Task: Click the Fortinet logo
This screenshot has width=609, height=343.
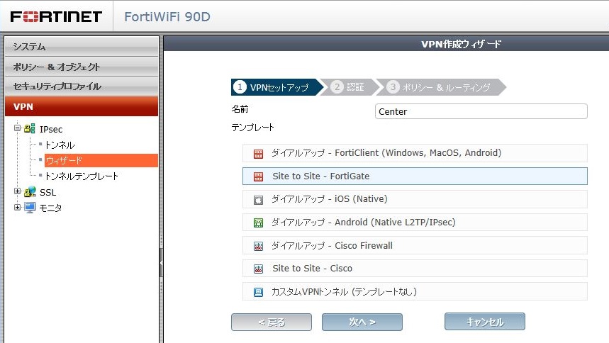Action: point(56,16)
